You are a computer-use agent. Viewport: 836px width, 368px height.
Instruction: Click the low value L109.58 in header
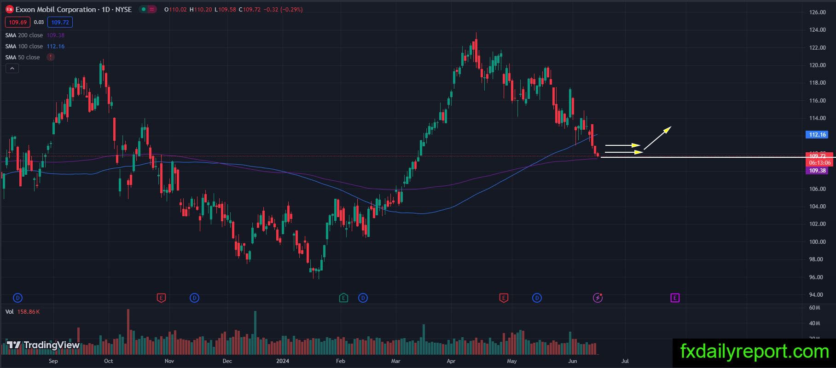pyautogui.click(x=226, y=9)
